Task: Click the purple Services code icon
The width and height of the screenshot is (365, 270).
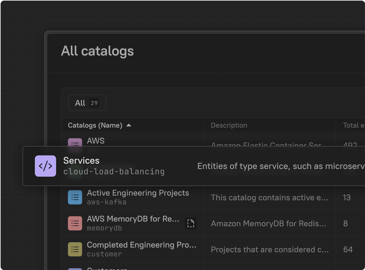Action: point(45,166)
